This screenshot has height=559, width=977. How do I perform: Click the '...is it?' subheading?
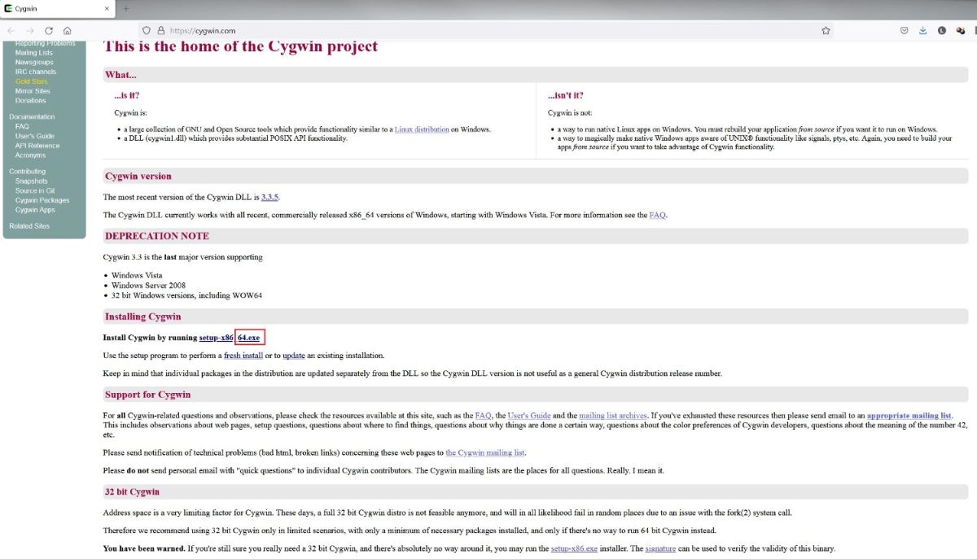tap(127, 96)
